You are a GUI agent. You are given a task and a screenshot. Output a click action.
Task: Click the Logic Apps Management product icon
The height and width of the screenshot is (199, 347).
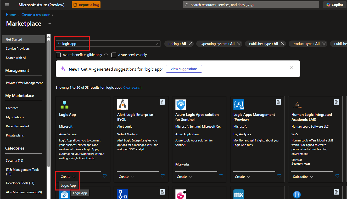pos(239,105)
